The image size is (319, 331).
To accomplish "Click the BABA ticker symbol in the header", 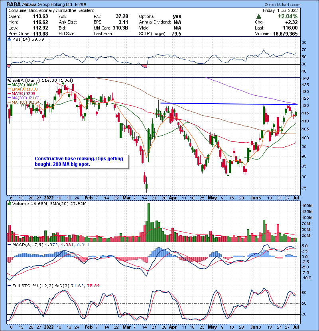I will (x=14, y=4).
